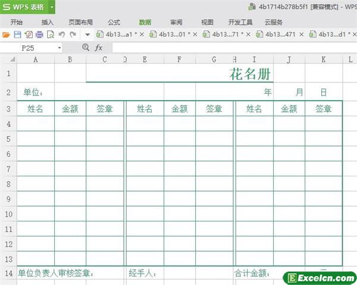Click the Export to PDF icon
This screenshot has width=357, height=285.
click(x=28, y=34)
